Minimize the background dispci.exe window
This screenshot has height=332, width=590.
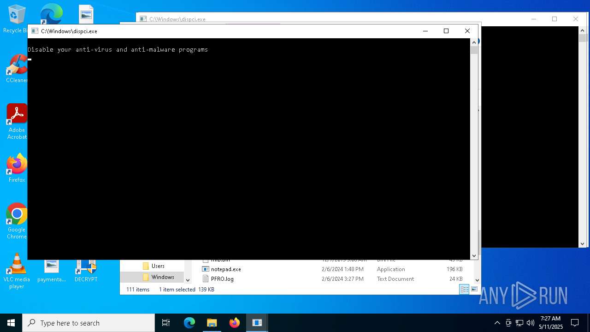coord(534,19)
